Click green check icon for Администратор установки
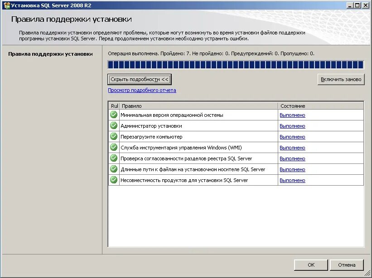The width and height of the screenshot is (372, 278). tap(114, 125)
